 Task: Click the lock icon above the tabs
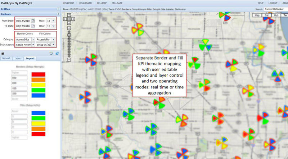[3, 53]
